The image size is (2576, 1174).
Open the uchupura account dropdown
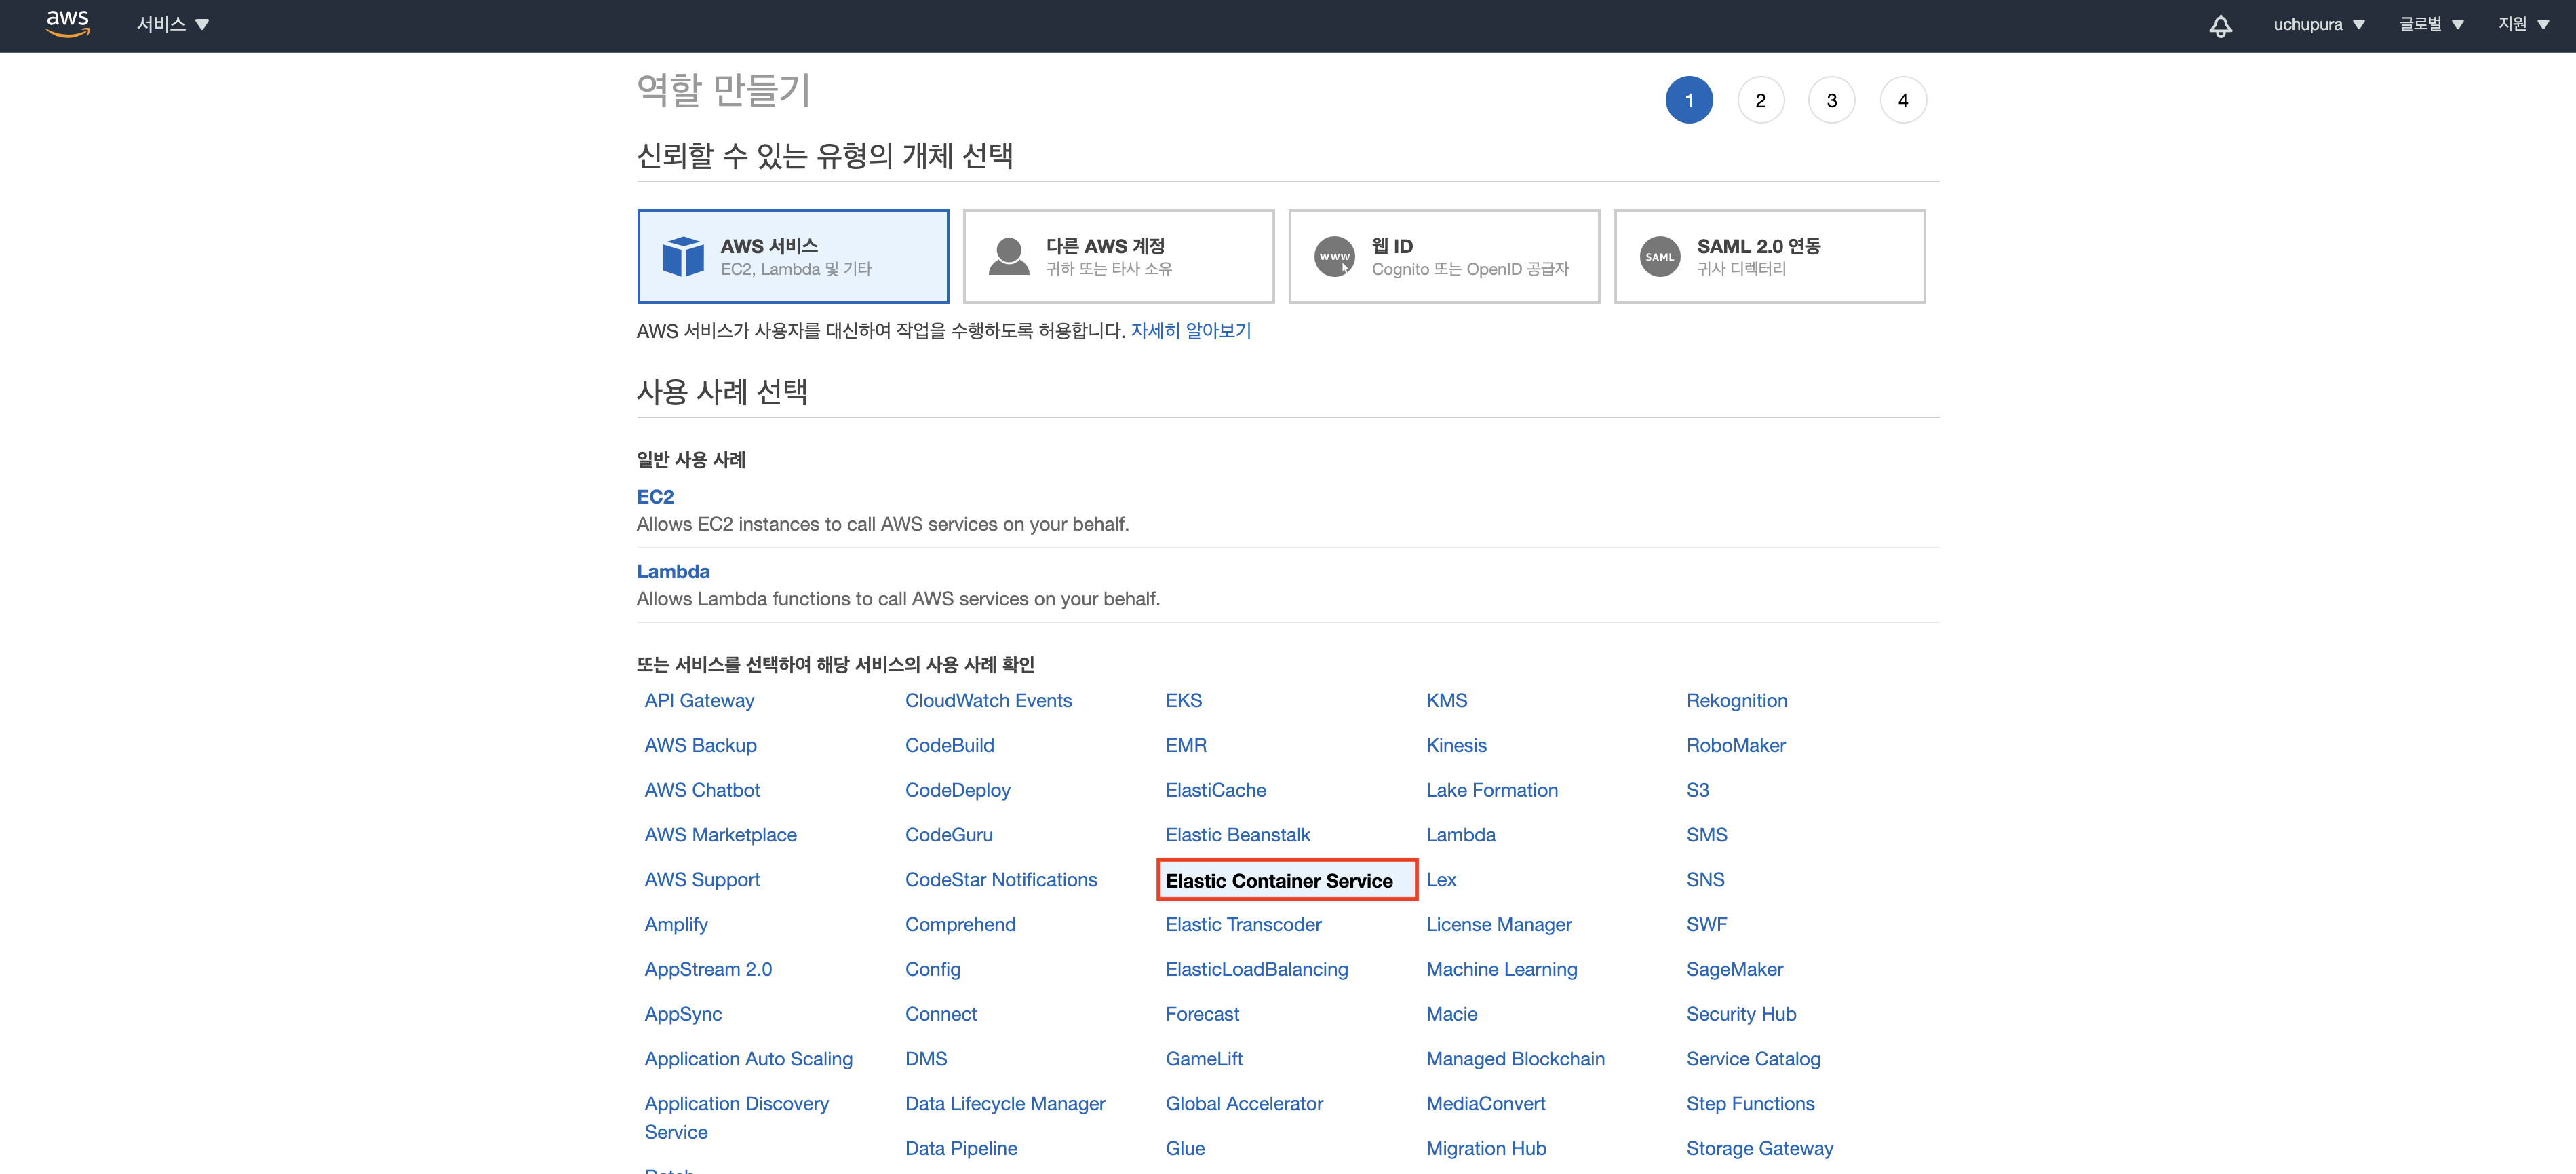(x=2318, y=24)
